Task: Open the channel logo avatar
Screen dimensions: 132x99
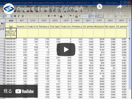Action: pos(9,9)
